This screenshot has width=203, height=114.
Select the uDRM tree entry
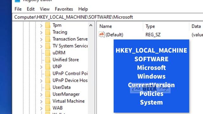(59, 53)
